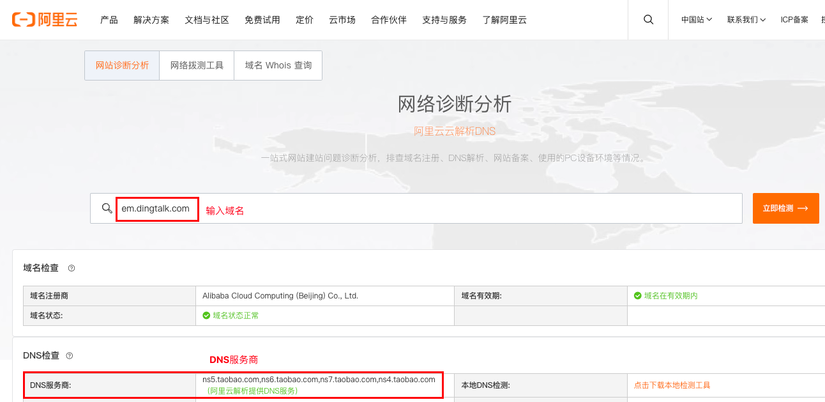The height and width of the screenshot is (402, 825).
Task: Click the 域名注册商 label cell
Action: (x=109, y=296)
